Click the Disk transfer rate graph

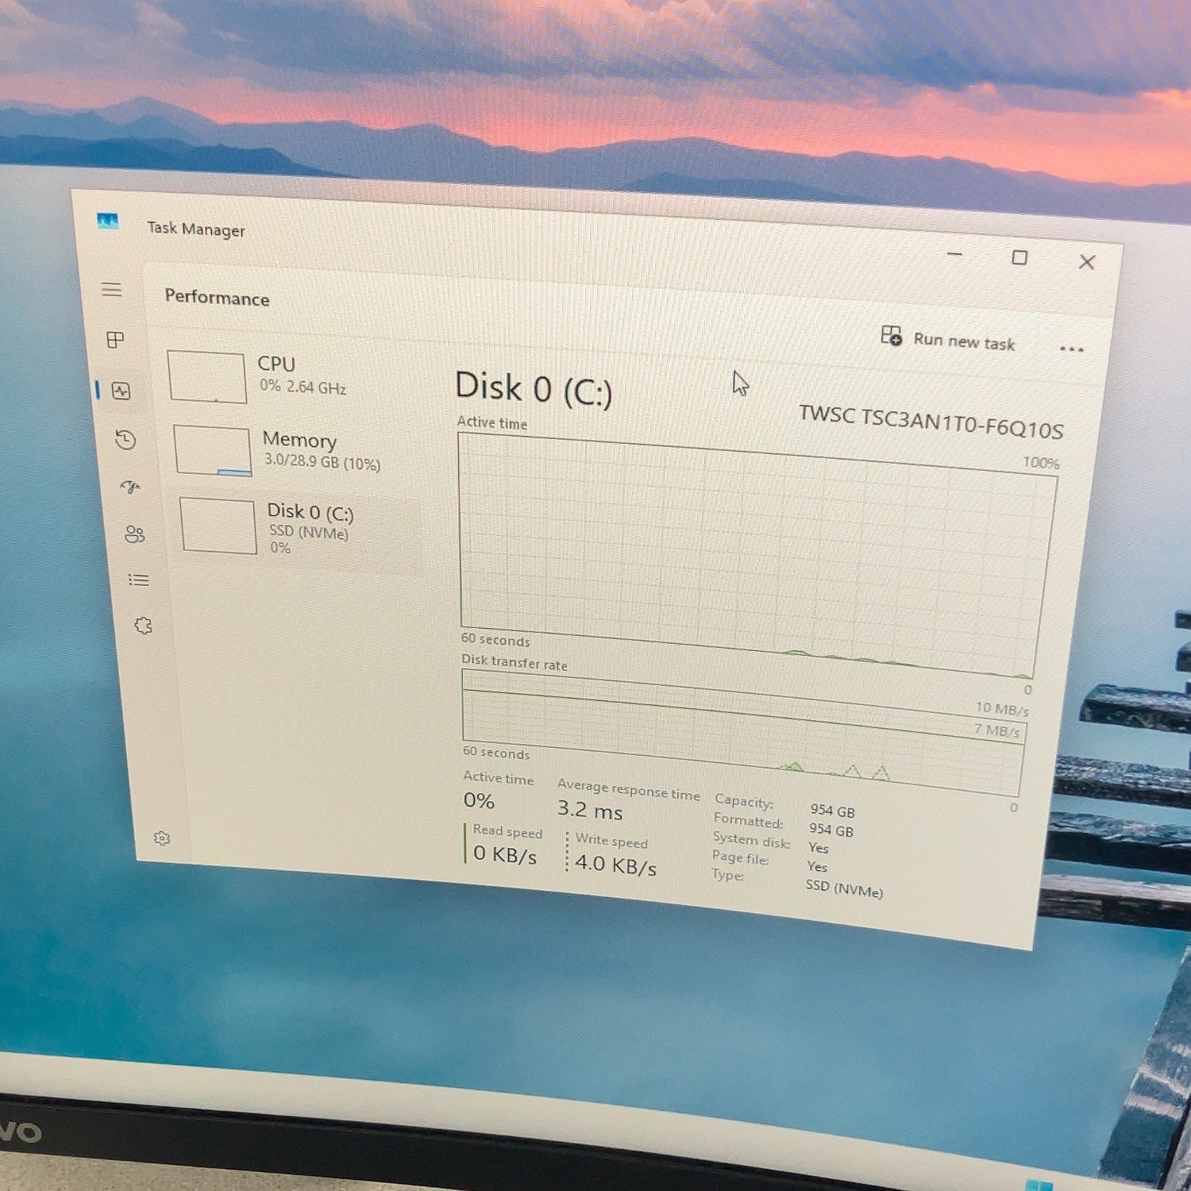point(743,732)
